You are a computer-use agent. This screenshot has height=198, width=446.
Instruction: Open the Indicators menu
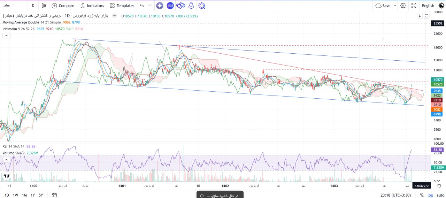92,6
